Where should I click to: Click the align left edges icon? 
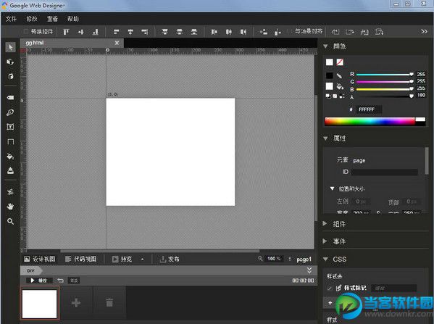(116, 32)
